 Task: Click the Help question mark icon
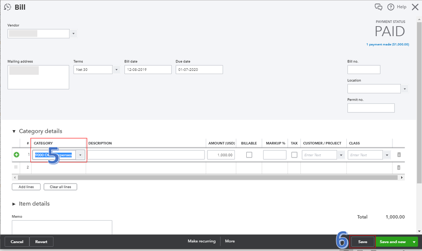pos(390,7)
